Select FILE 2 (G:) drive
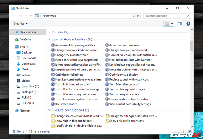 [x=25, y=103]
